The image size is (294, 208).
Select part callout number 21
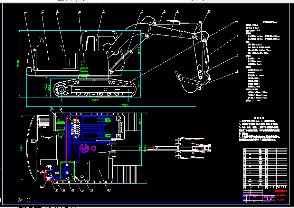tap(63, 190)
